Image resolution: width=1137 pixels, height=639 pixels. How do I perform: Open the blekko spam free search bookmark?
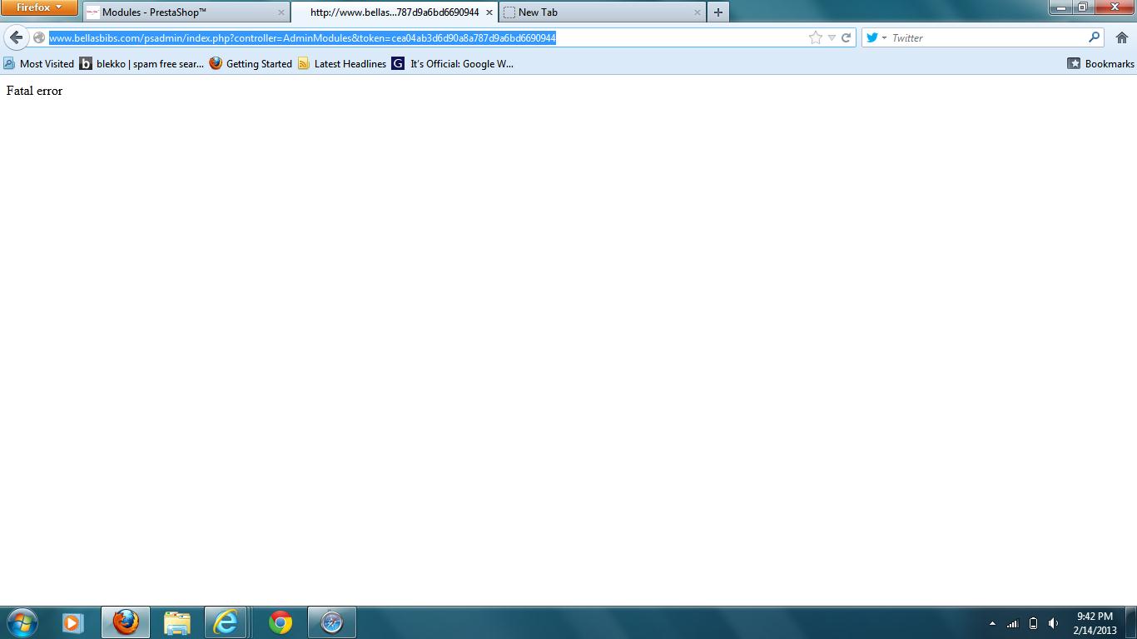[x=142, y=63]
